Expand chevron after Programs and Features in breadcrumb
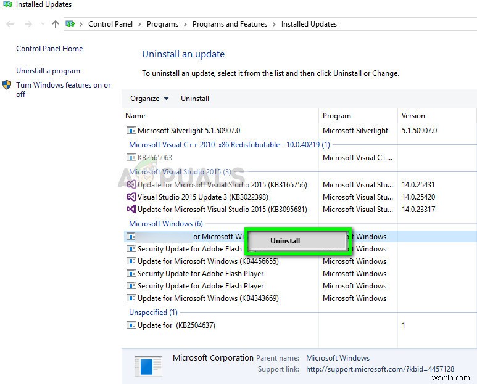477x384 pixels. coord(274,24)
